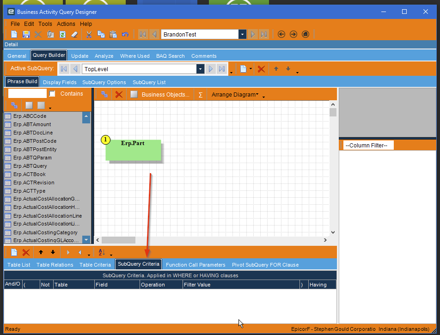Click the grey Delete X icon in main toolbar

38,34
